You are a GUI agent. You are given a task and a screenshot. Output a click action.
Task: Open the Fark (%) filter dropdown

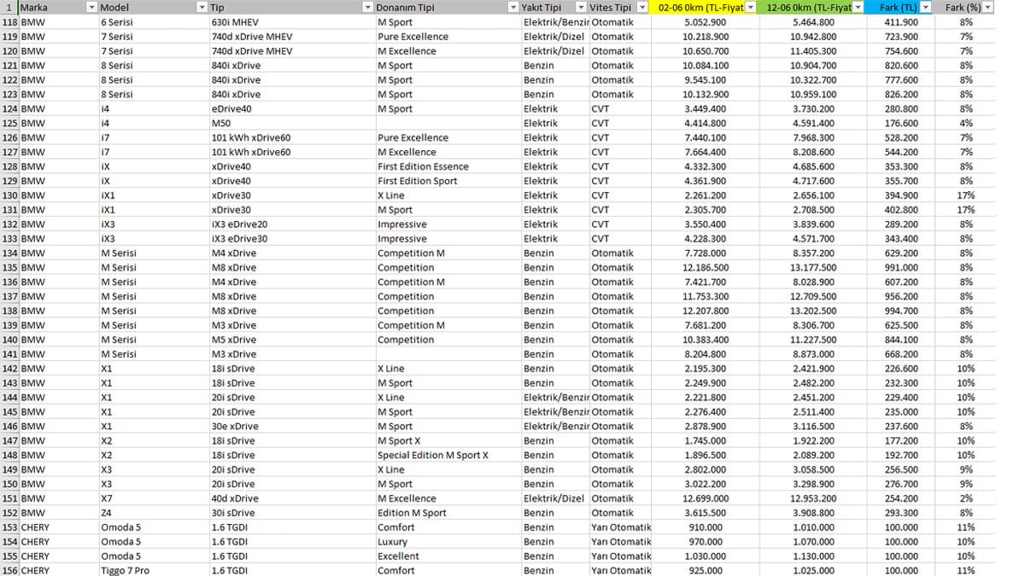coord(988,7)
